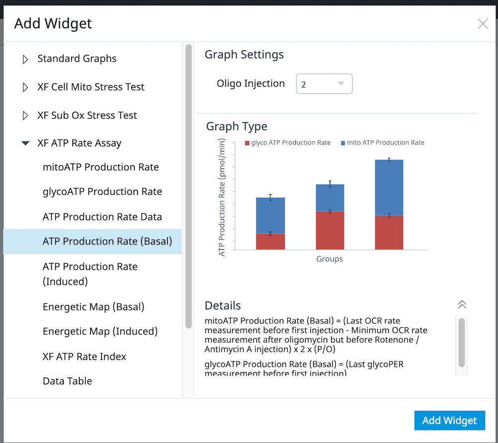Viewport: 498px width, 443px height.
Task: Click the widget list scrollbar
Action: 188,186
